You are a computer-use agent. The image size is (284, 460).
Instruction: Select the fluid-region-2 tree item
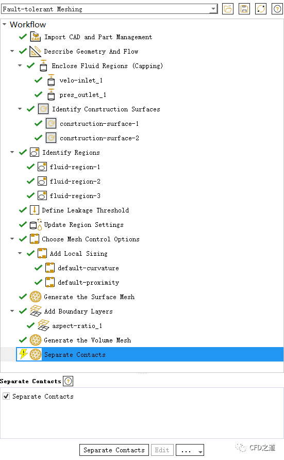(x=75, y=182)
